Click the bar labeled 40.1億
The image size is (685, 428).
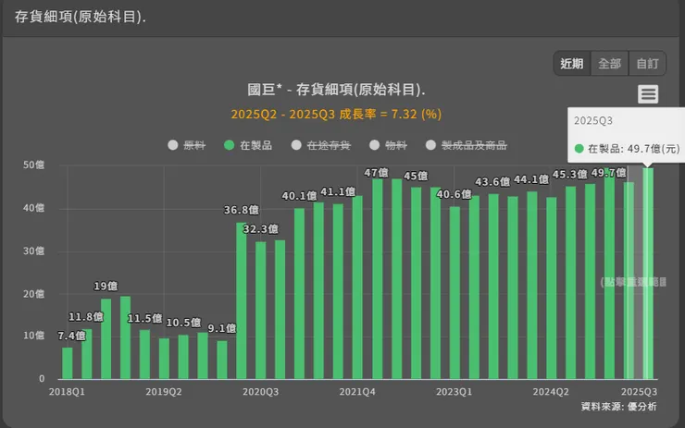tap(299, 294)
